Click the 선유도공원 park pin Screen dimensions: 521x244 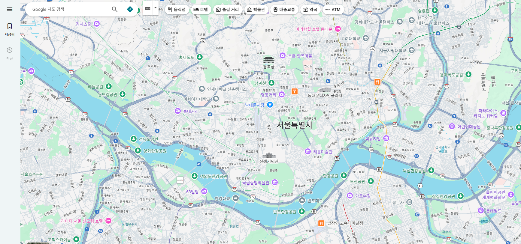[134, 139]
